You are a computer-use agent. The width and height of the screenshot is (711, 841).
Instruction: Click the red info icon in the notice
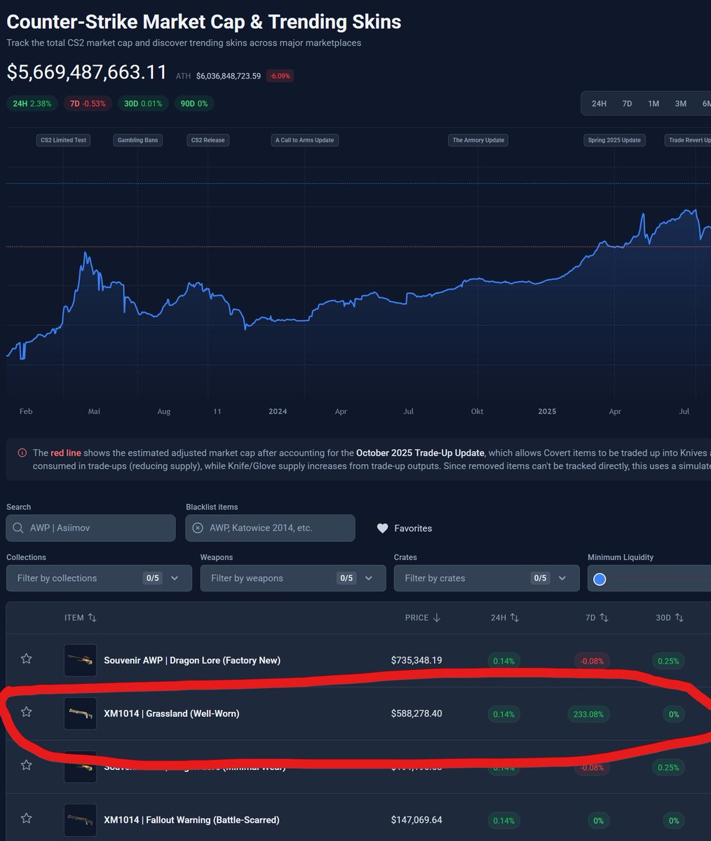coord(22,453)
